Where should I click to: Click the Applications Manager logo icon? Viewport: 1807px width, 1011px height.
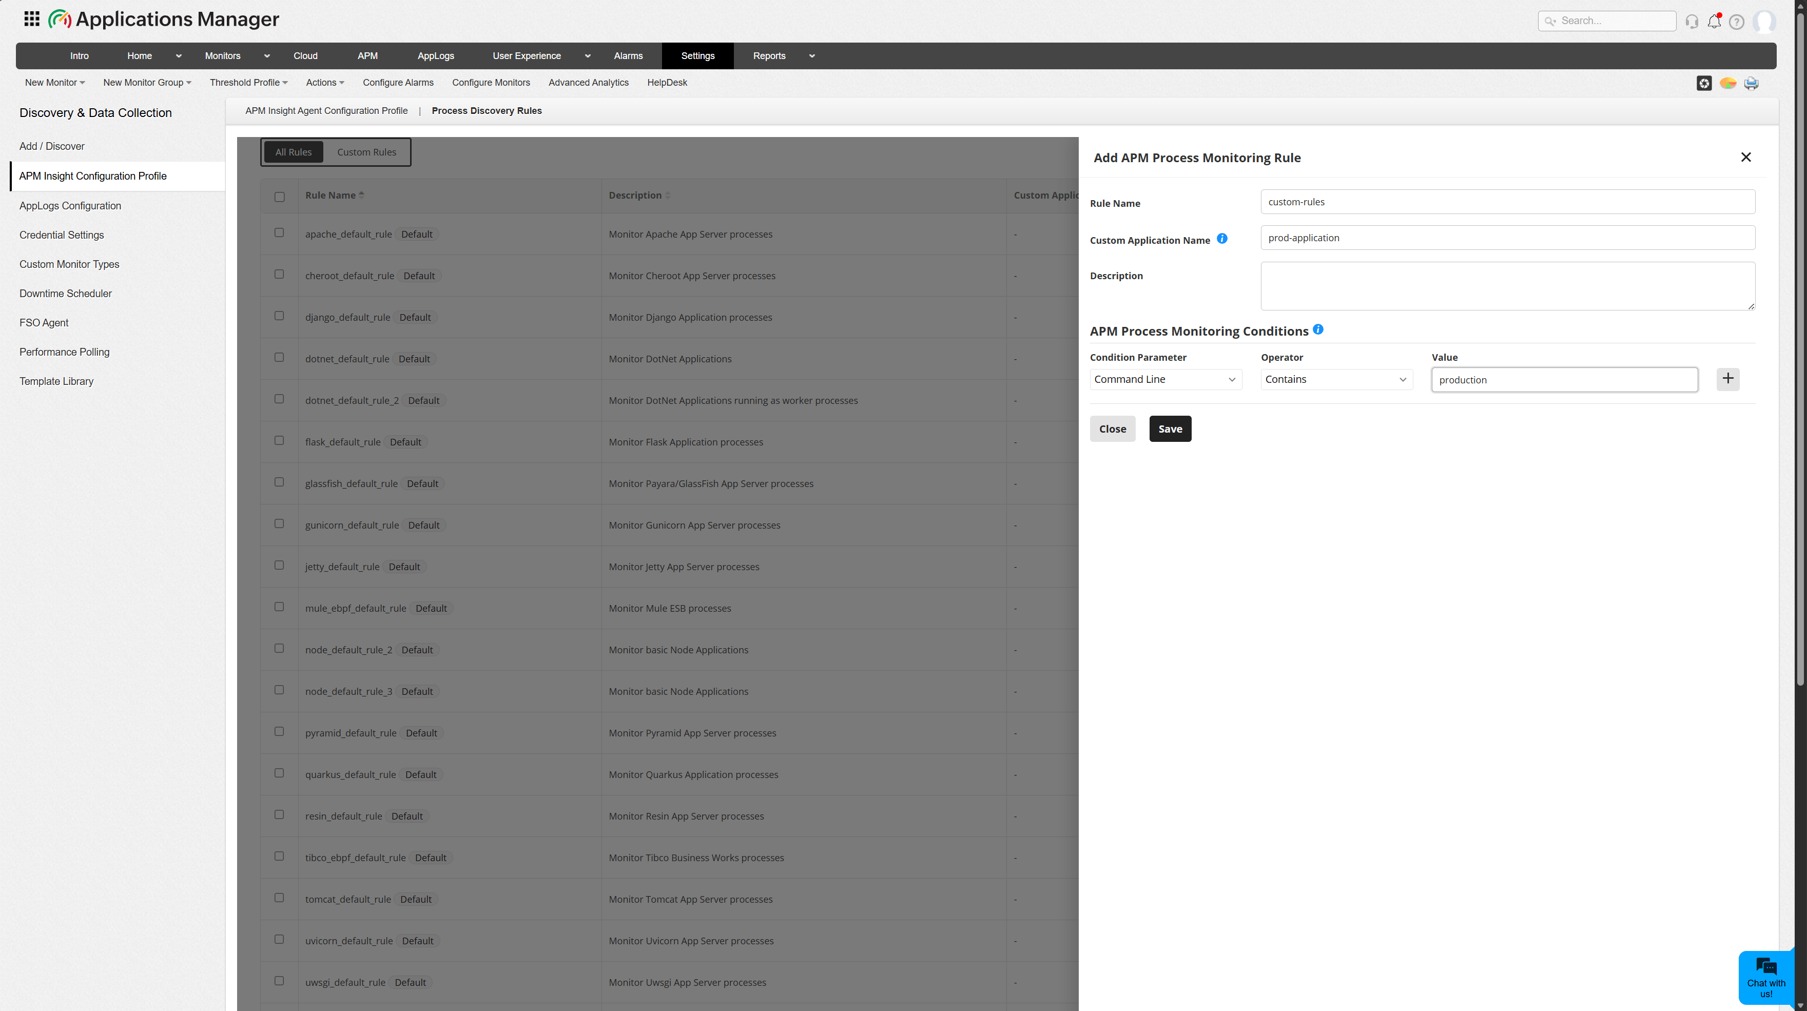pos(60,19)
